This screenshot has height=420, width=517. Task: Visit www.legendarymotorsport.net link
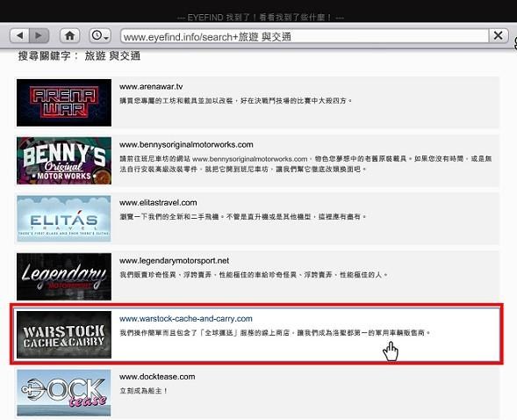pyautogui.click(x=174, y=261)
